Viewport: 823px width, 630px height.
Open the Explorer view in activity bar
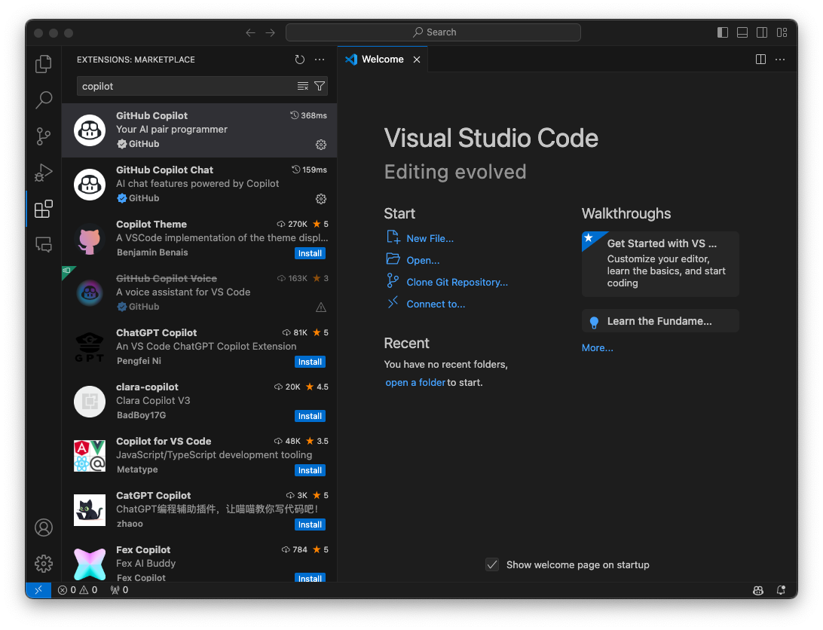click(44, 65)
